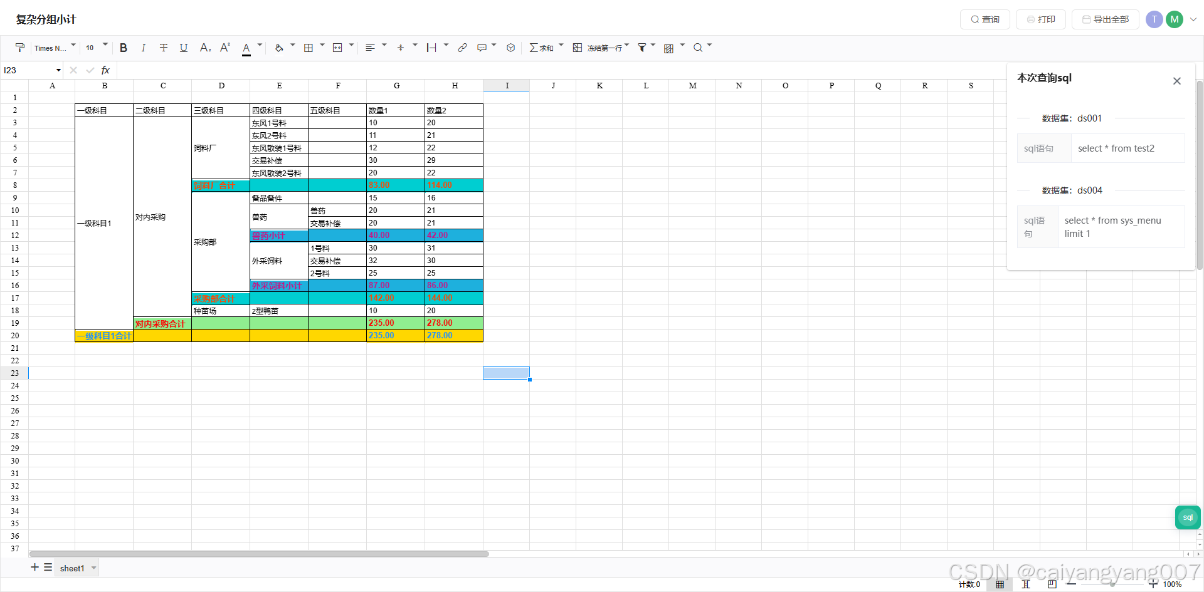The width and height of the screenshot is (1204, 592).
Task: Switch to page layout view icon
Action: (1052, 584)
